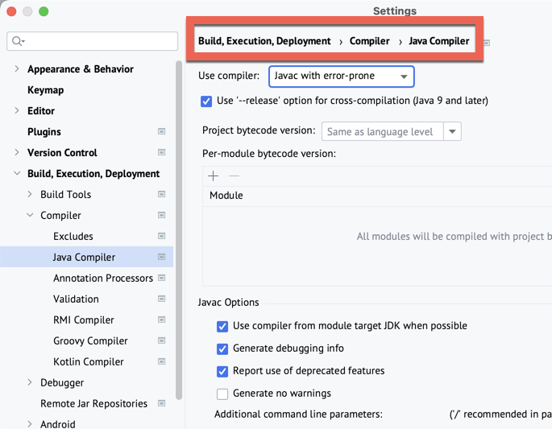Click the search magnifier icon in settings
The height and width of the screenshot is (429, 552).
(18, 41)
